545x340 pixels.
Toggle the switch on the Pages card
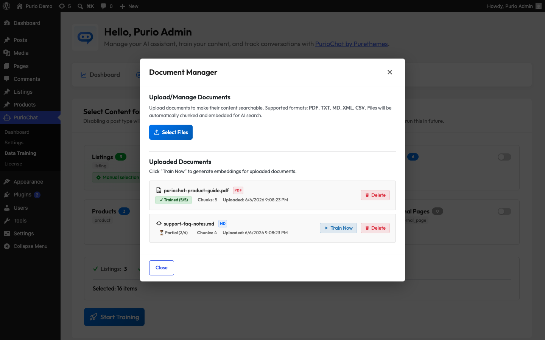coord(504,211)
